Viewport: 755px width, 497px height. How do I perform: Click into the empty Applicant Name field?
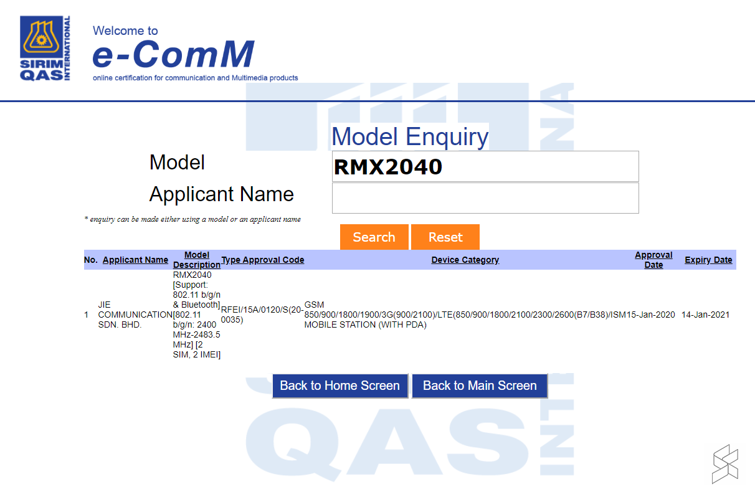click(x=485, y=198)
